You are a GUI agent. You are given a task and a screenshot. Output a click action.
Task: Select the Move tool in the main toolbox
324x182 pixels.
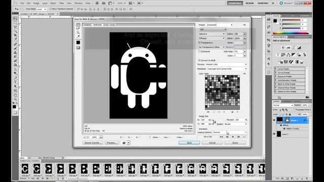coord(15,19)
